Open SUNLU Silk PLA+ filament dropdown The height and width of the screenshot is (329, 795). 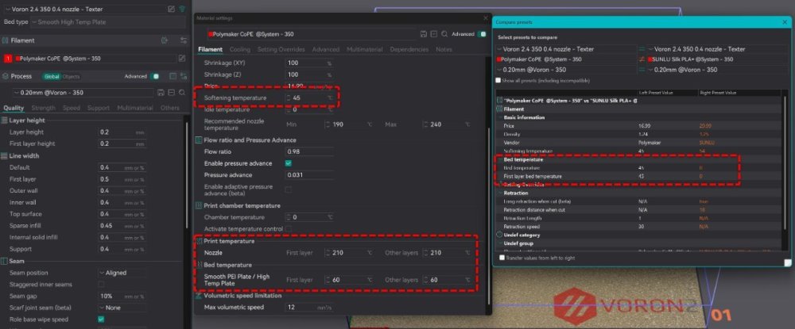click(715, 59)
